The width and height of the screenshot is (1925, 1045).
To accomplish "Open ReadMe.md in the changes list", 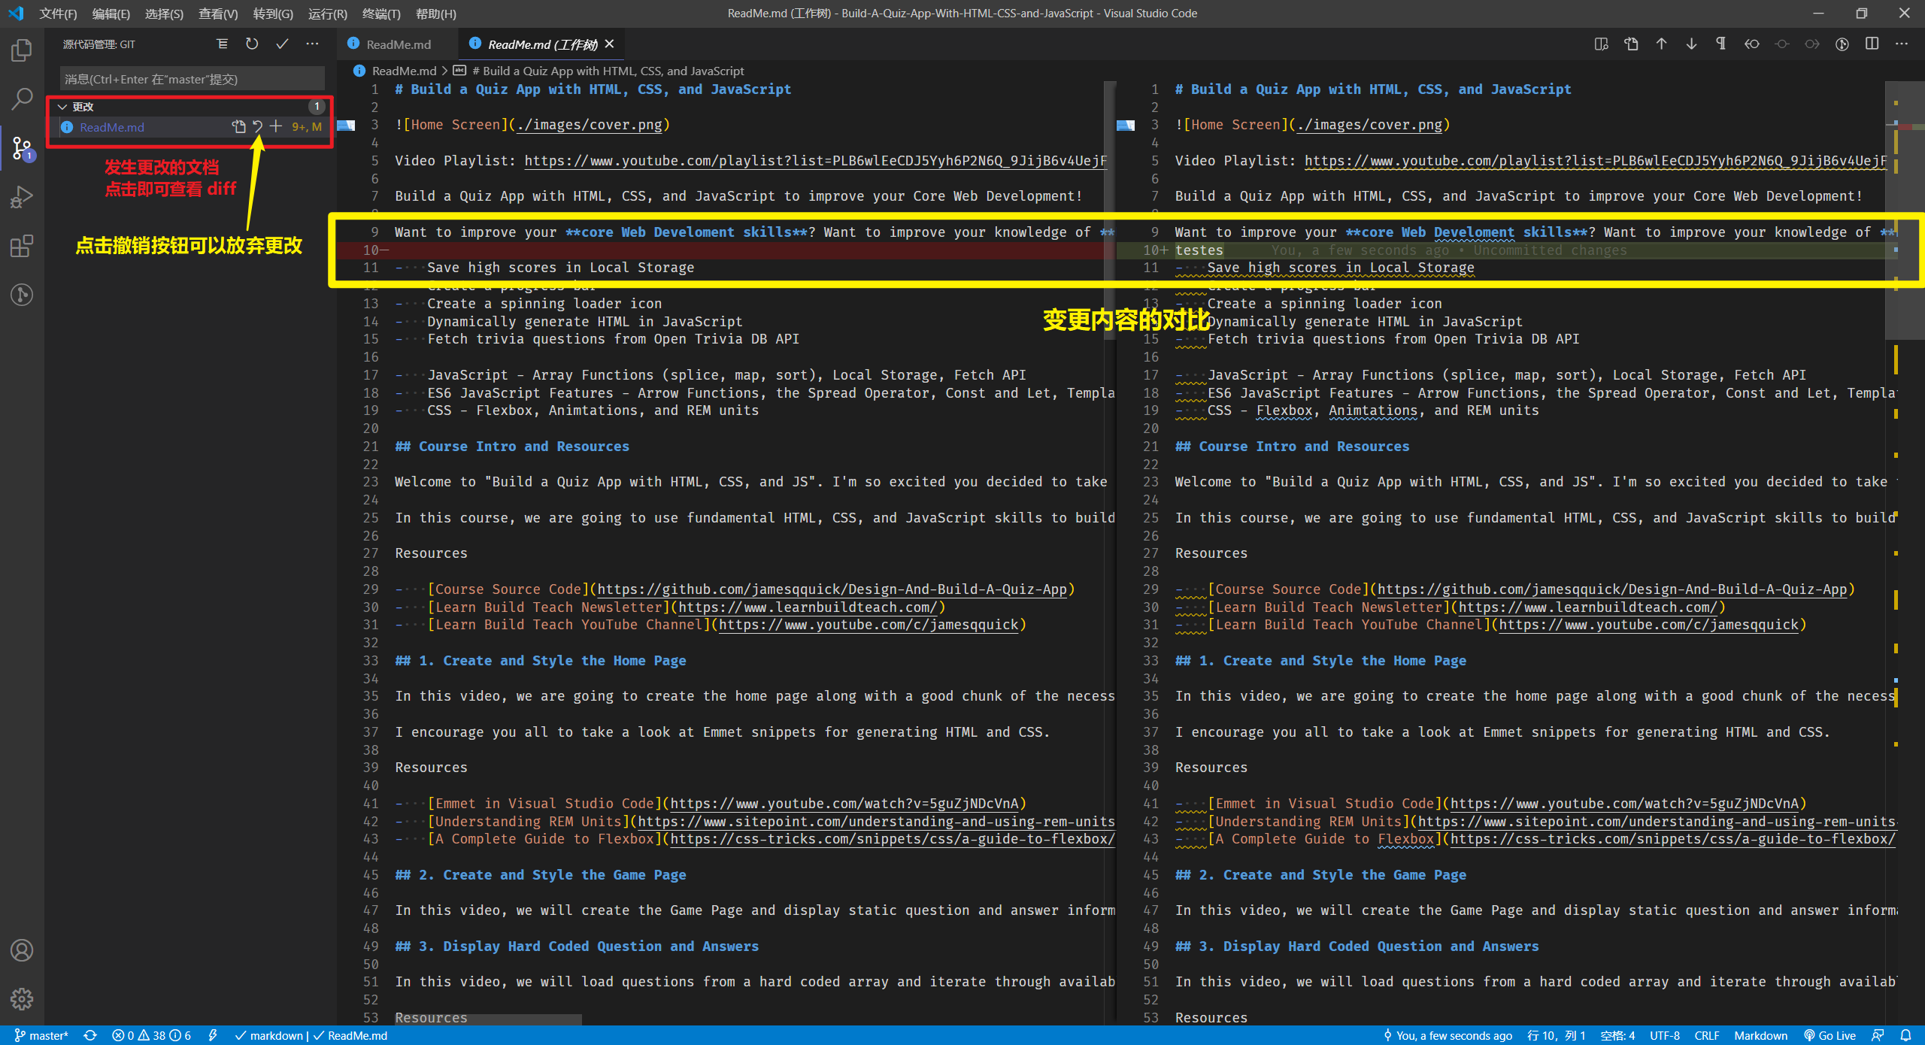I will pyautogui.click(x=112, y=127).
